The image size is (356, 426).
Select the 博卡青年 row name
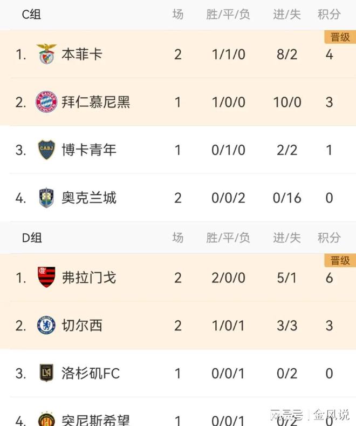coord(89,150)
